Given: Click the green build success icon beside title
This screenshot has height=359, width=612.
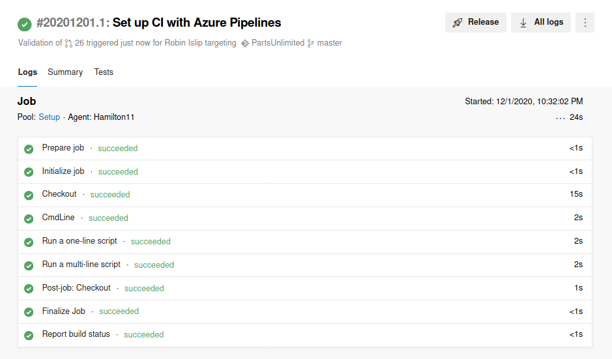Looking at the screenshot, I should 25,23.
